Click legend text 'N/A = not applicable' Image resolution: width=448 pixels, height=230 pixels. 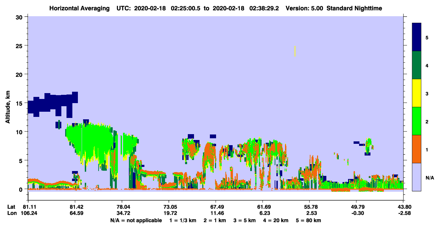pyautogui.click(x=136, y=220)
